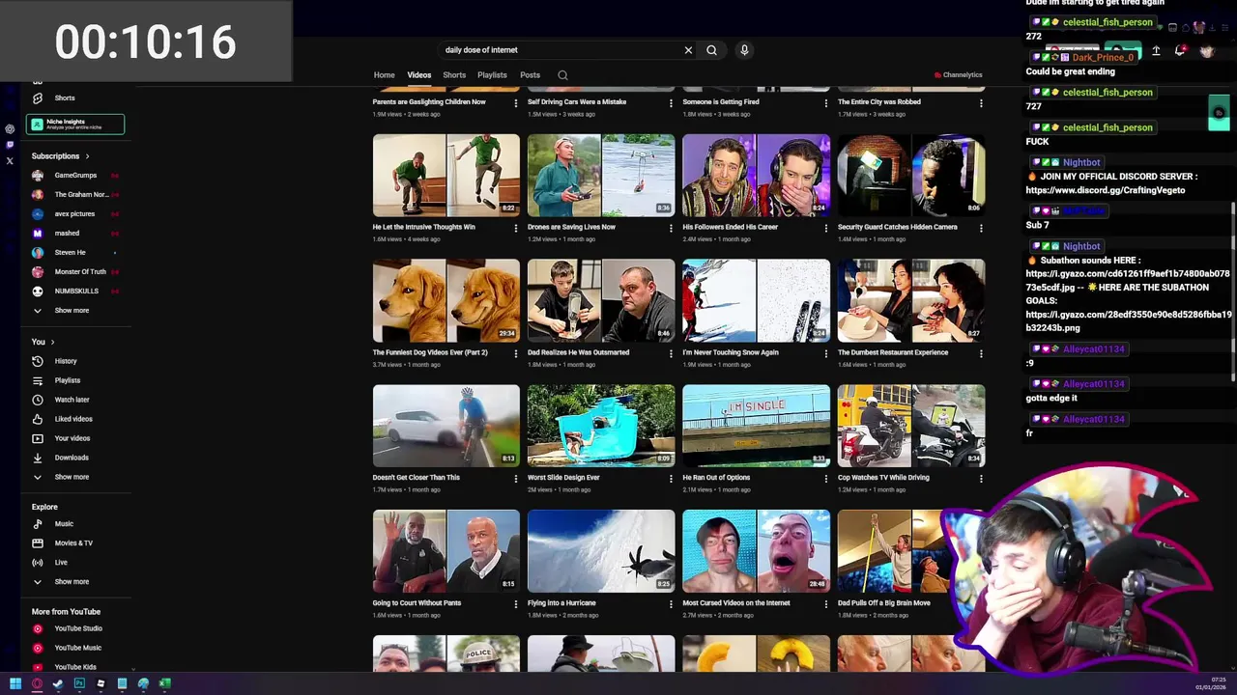Open Photoshop from the taskbar
This screenshot has width=1237, height=695.
(79, 683)
